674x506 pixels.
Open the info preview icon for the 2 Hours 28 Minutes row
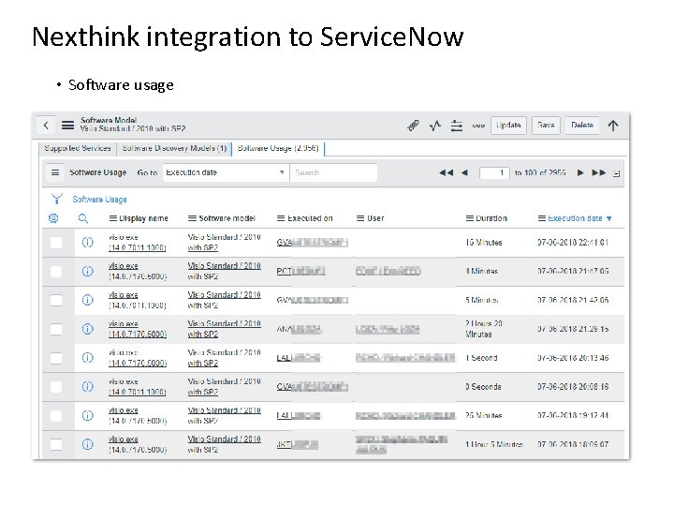tap(88, 329)
